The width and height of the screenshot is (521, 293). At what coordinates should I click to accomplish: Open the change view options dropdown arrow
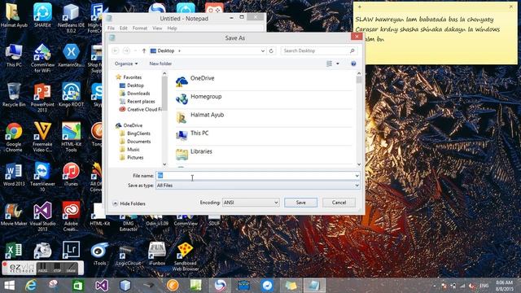click(x=338, y=63)
